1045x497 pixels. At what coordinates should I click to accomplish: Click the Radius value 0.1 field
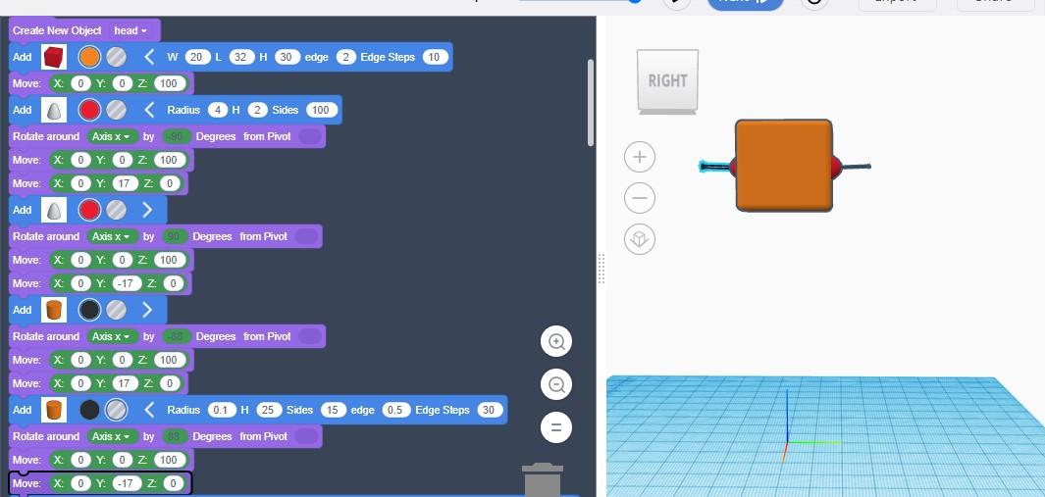tap(221, 411)
